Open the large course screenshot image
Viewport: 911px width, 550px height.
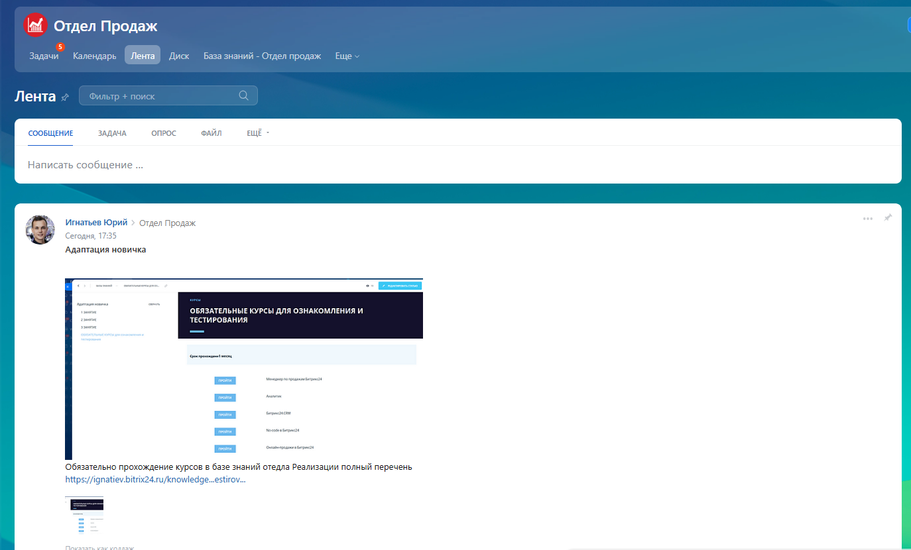click(244, 369)
